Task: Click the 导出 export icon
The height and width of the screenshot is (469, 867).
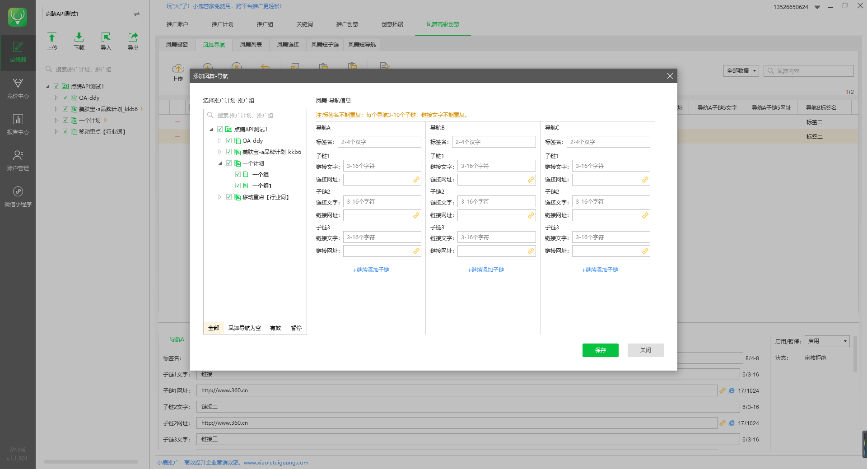Action: [133, 41]
